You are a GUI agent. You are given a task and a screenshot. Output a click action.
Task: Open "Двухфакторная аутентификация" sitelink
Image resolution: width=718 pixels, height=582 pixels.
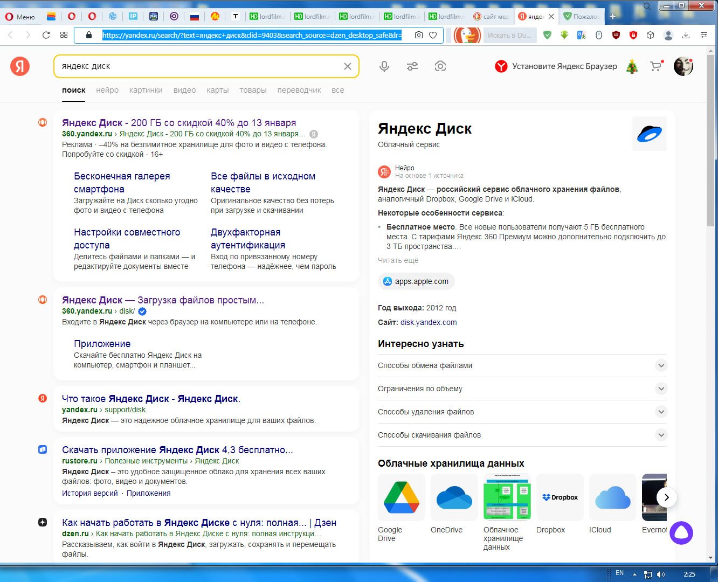[x=248, y=239]
